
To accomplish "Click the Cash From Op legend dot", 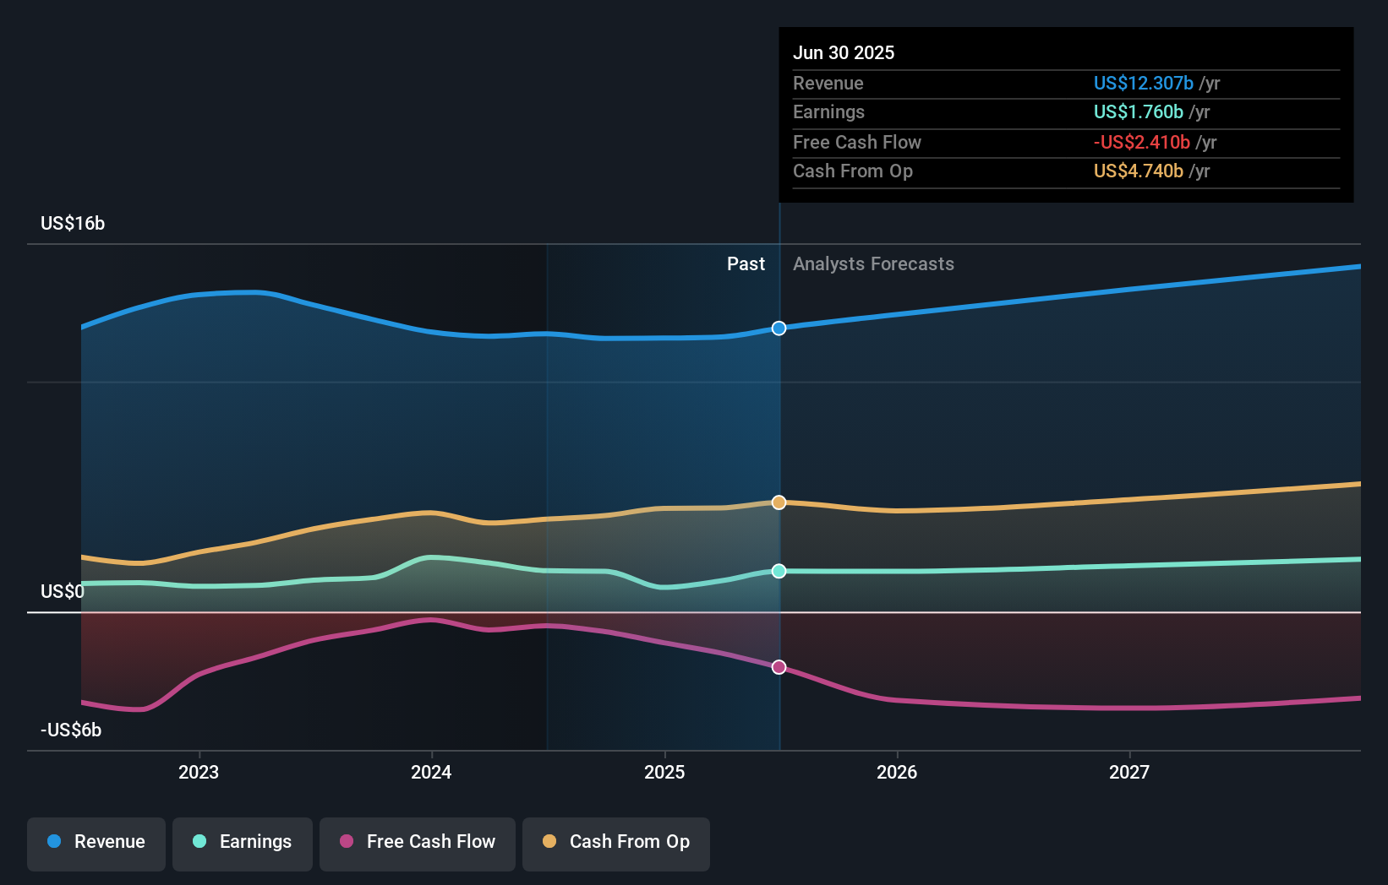I will coord(549,842).
